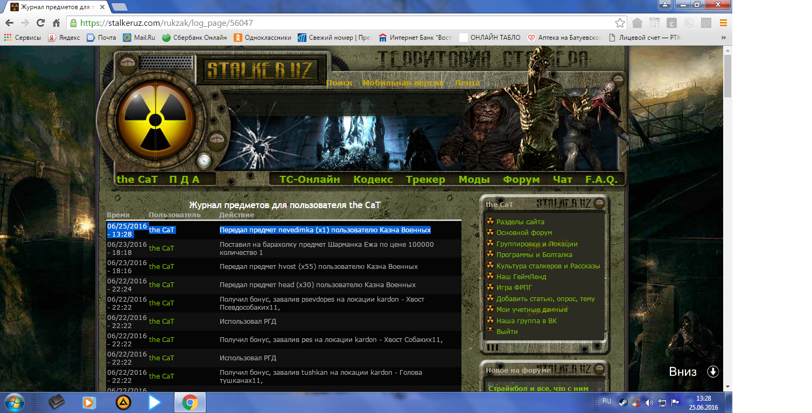Click the round Вниз down-arrow icon
Viewport: 812px width, 413px height.
click(713, 372)
